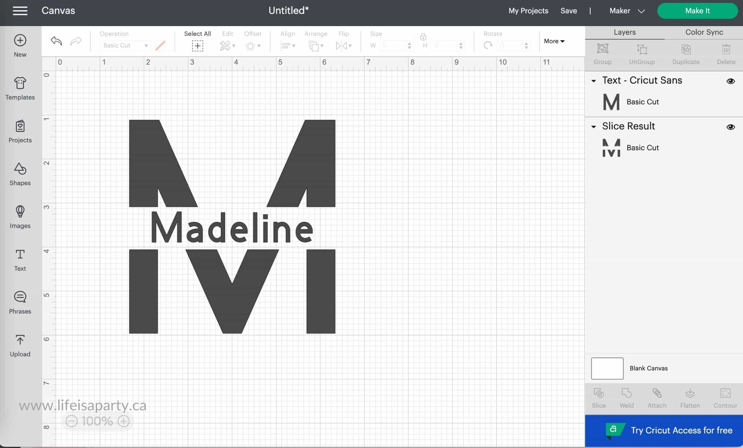Expand the Slice Result group
The image size is (743, 448).
pyautogui.click(x=594, y=126)
